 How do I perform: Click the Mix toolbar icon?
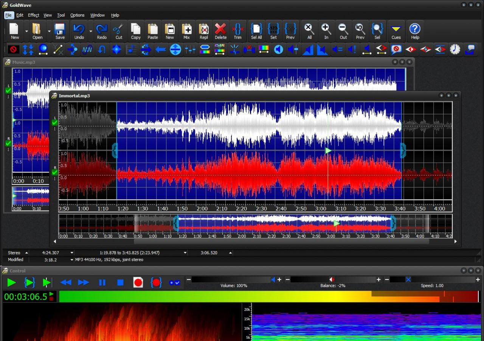coord(187,31)
